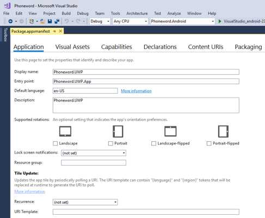Select the Landscape orientation device icon
Viewport: 265px width, 218px height.
tap(65, 131)
